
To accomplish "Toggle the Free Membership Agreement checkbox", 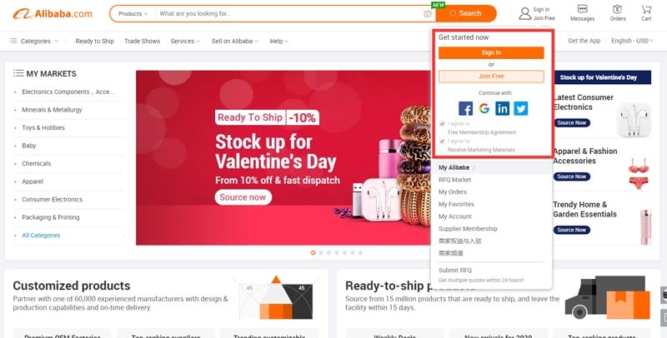I will click(442, 123).
